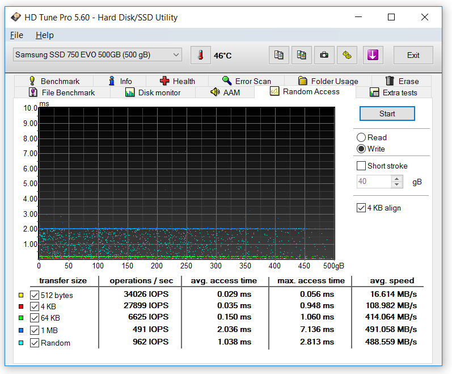Uncheck the 64 KB transfer size

coord(35,318)
